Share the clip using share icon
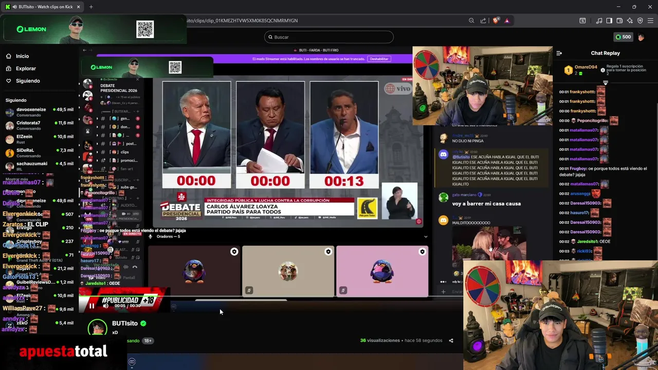 click(451, 340)
